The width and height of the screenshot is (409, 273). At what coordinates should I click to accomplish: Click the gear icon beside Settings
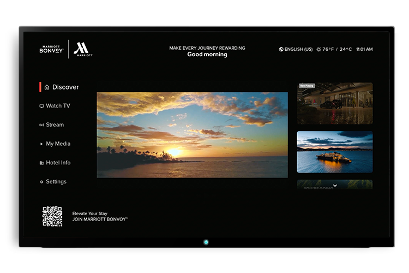[41, 182]
